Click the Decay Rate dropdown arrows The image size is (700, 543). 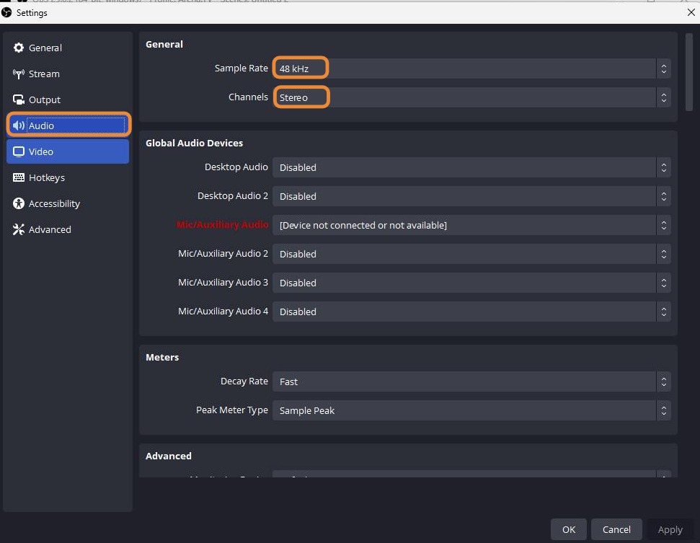pos(663,381)
